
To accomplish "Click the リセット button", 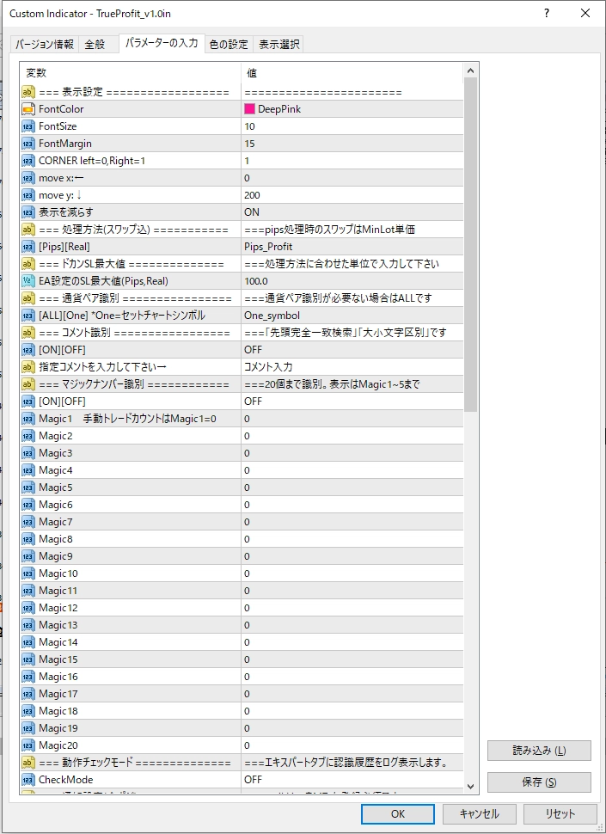I will click(x=560, y=813).
